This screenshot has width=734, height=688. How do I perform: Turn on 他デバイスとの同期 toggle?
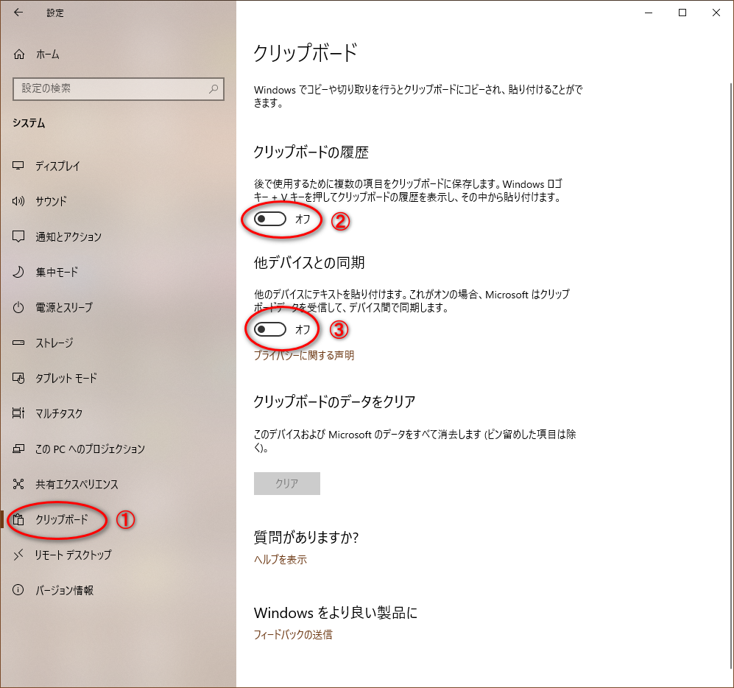269,329
